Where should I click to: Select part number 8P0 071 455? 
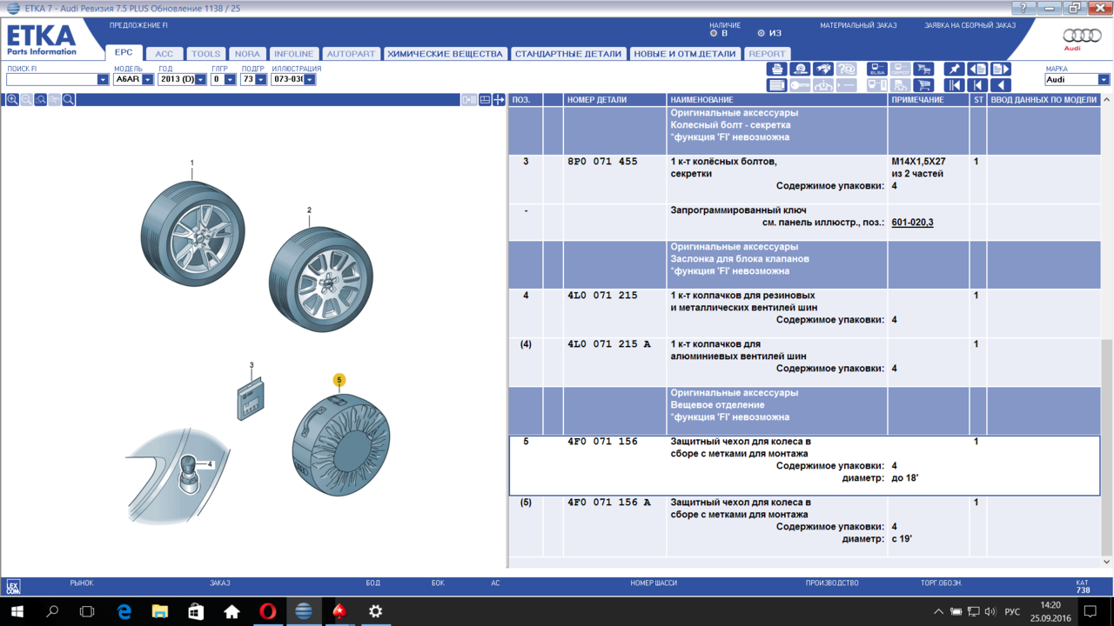pyautogui.click(x=601, y=162)
